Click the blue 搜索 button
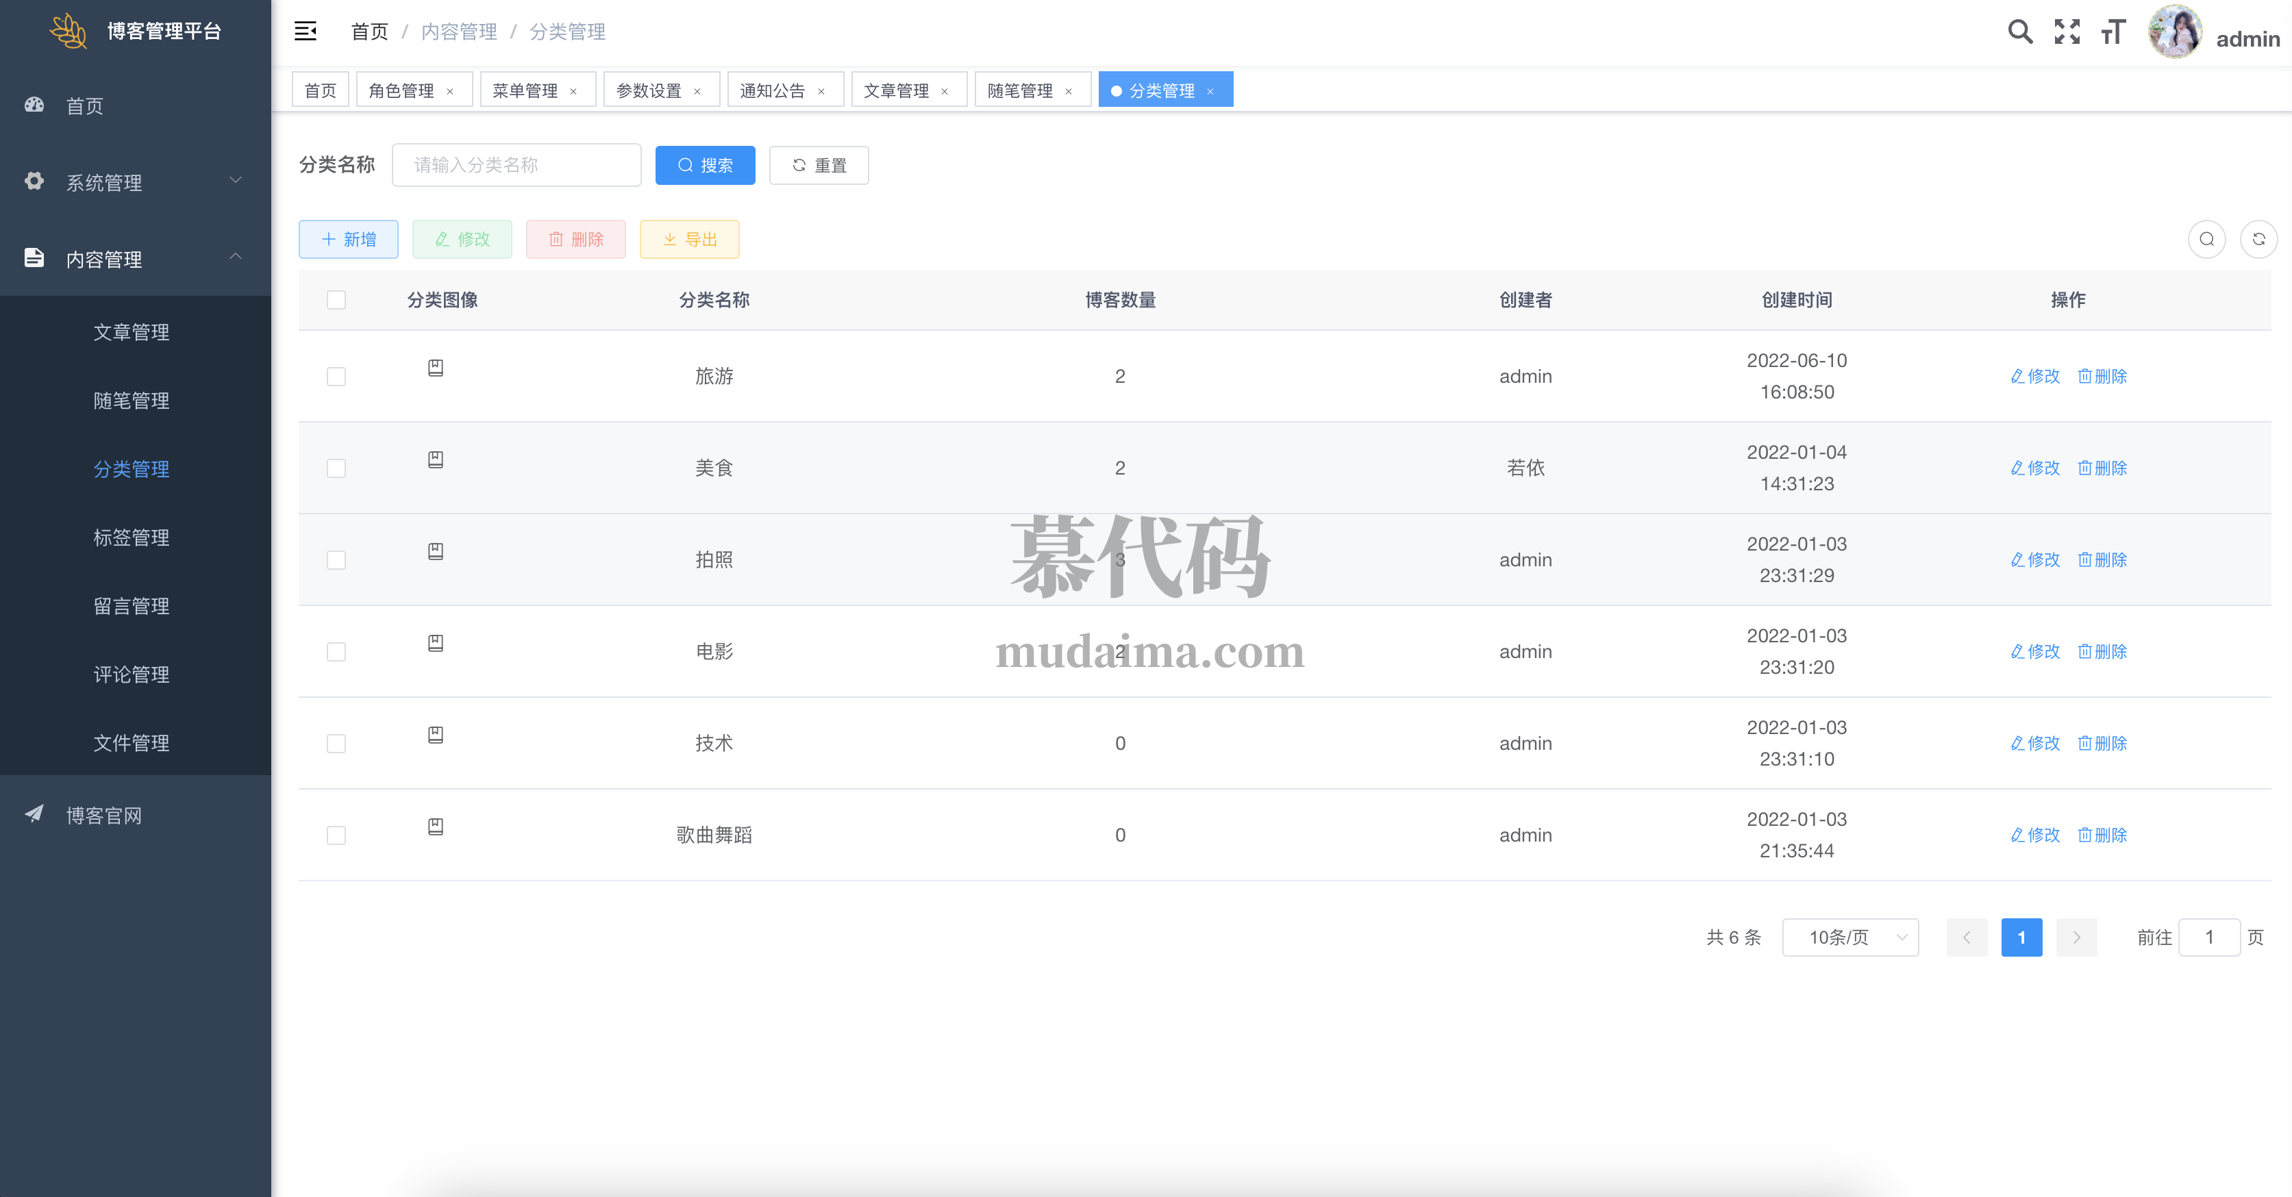 [x=705, y=166]
